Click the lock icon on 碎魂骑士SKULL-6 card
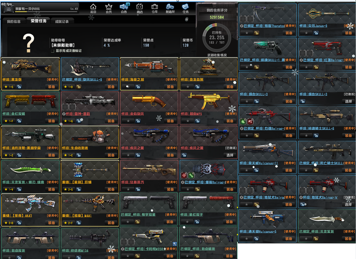Viewport: 356px width, 259px height. pyautogui.click(x=316, y=135)
